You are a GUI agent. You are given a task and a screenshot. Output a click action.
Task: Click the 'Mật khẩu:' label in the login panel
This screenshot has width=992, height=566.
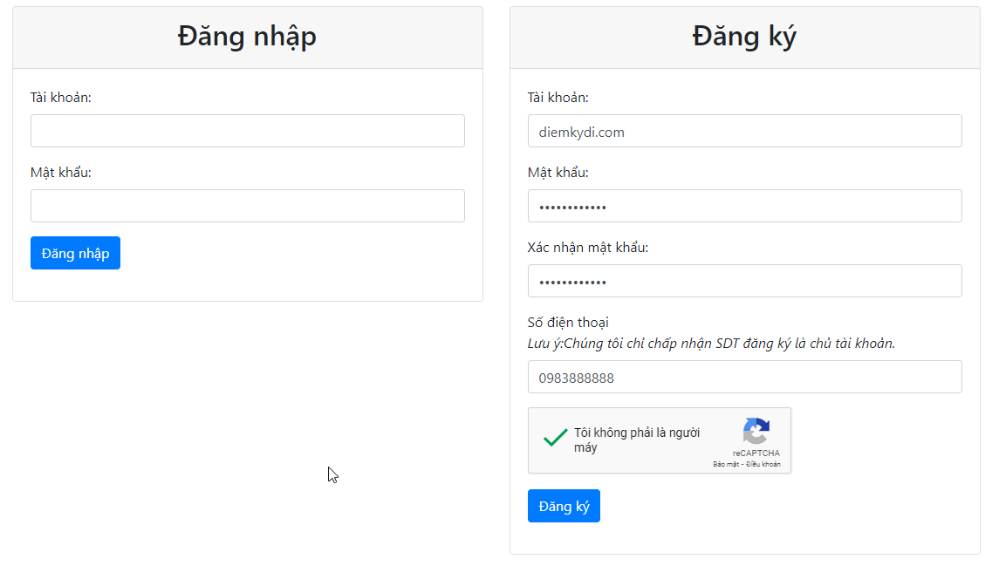point(61,172)
